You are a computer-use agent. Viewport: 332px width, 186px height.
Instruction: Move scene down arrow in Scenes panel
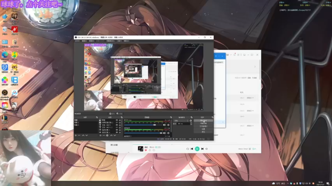(x=87, y=136)
